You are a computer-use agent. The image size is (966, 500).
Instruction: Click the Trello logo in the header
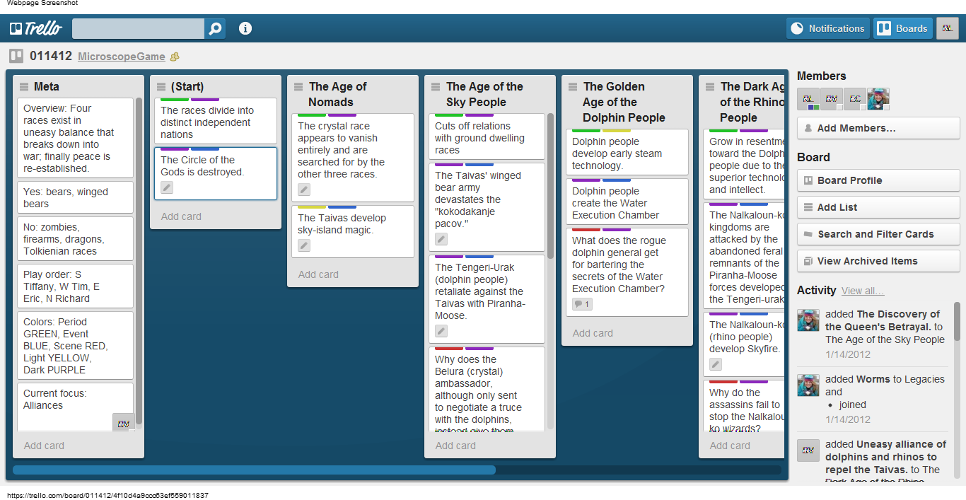36,28
